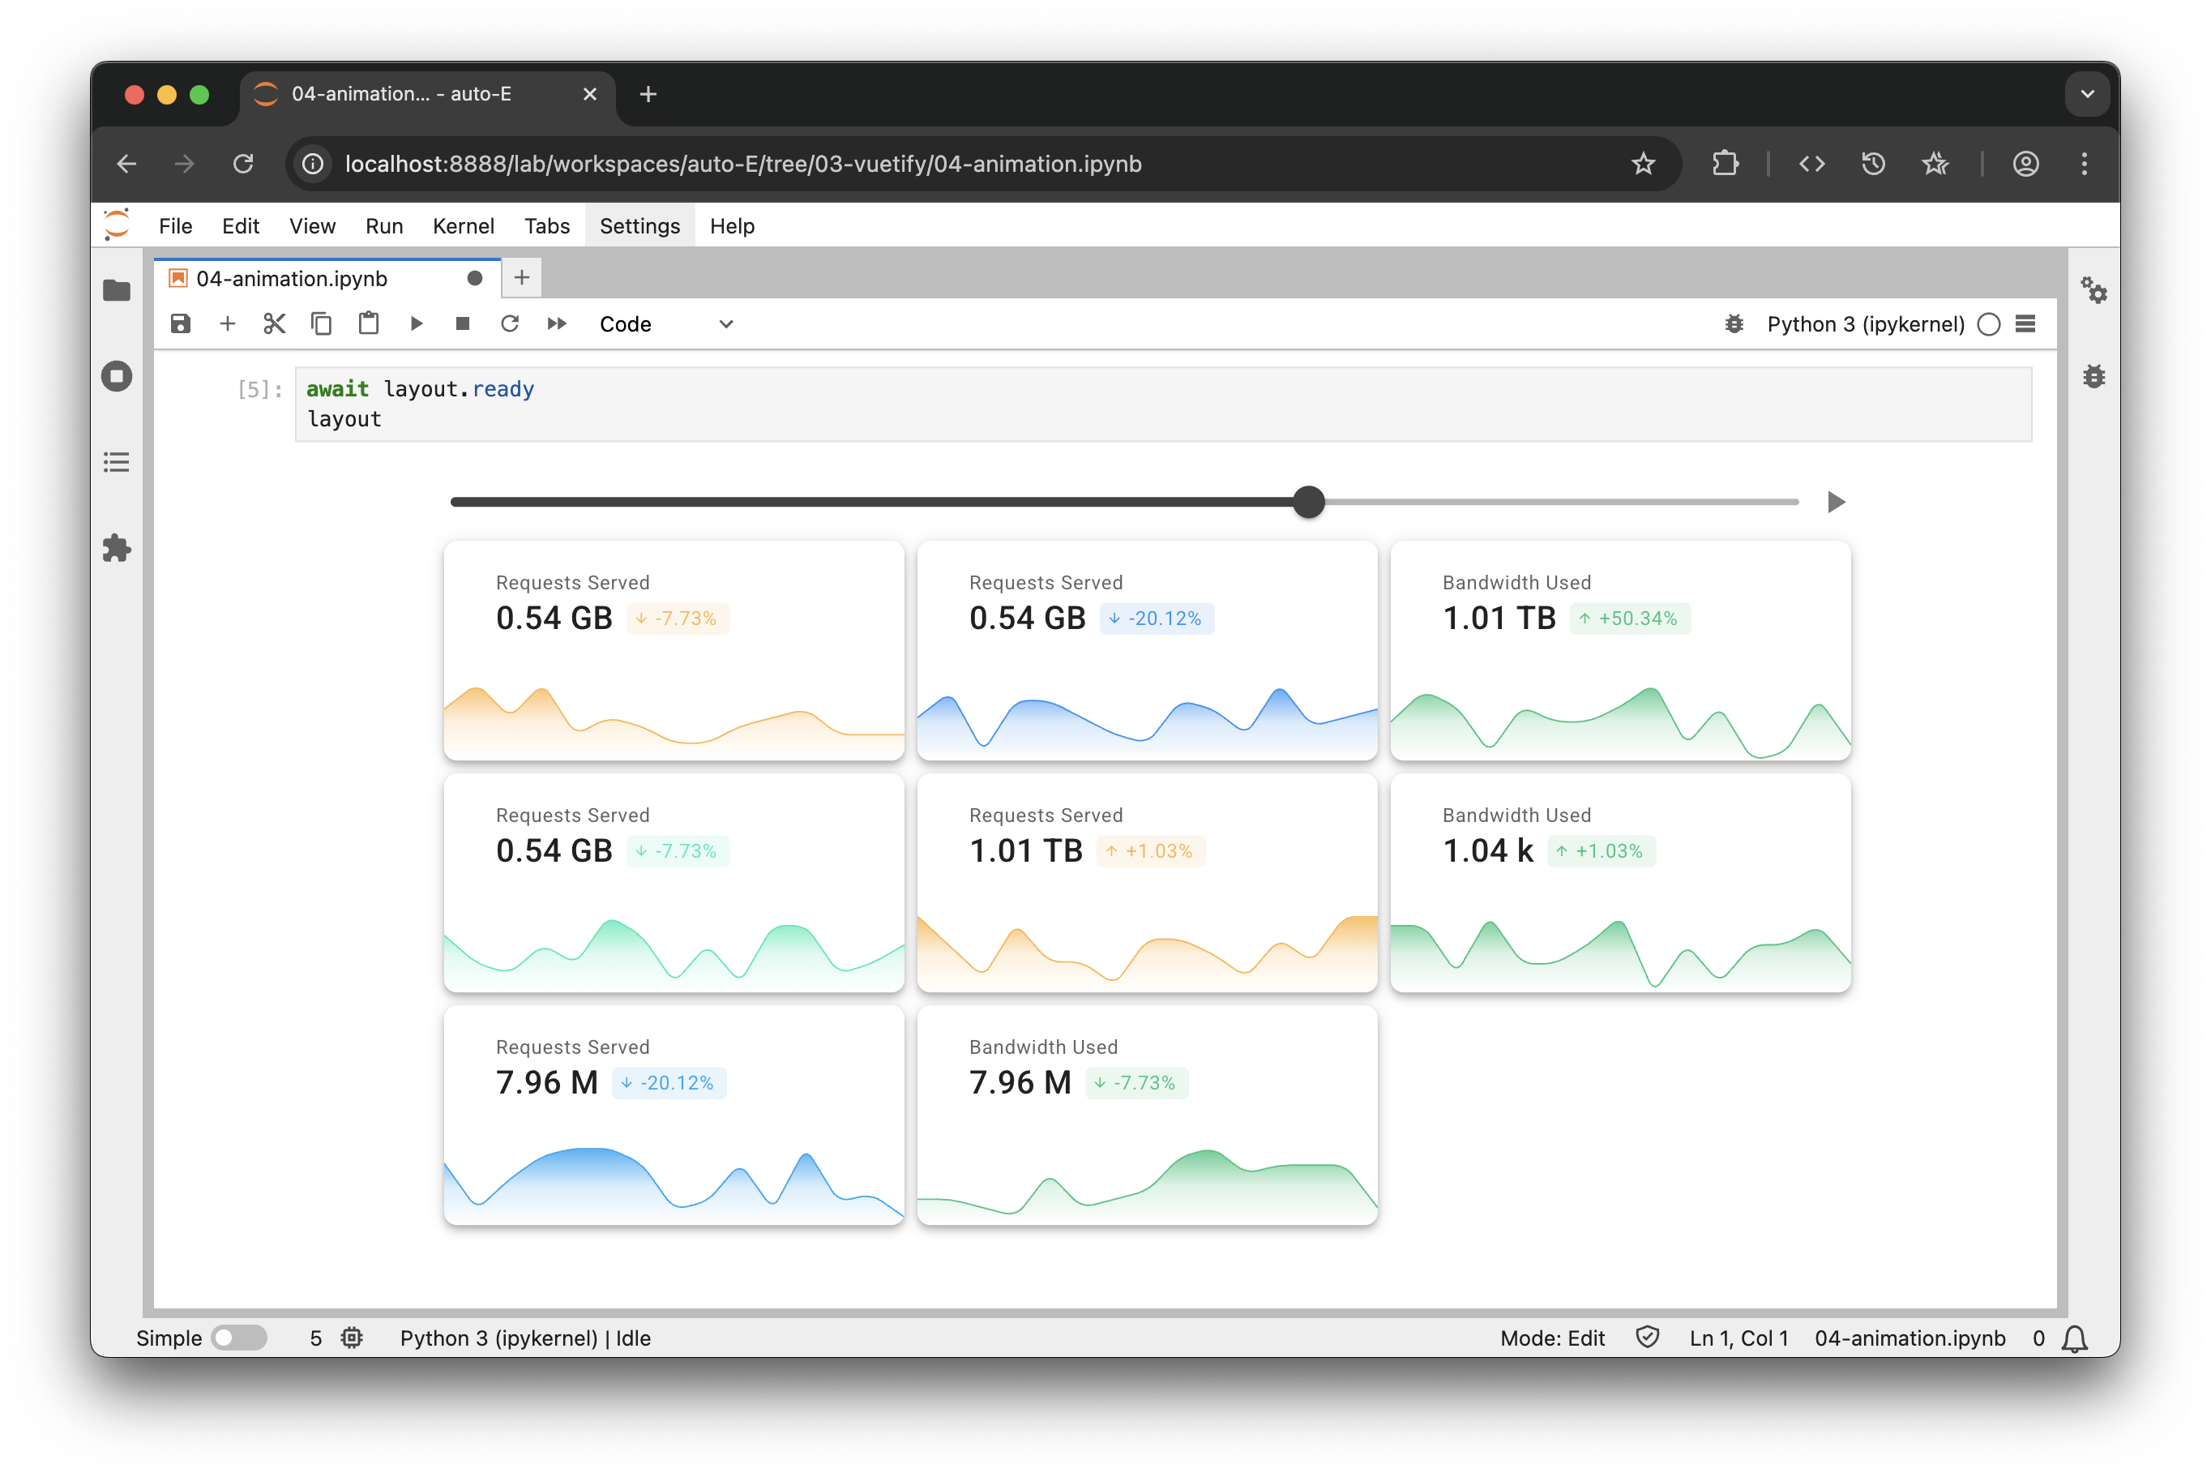This screenshot has width=2211, height=1477.
Task: Restart the kernel with the refresh icon
Action: [x=510, y=324]
